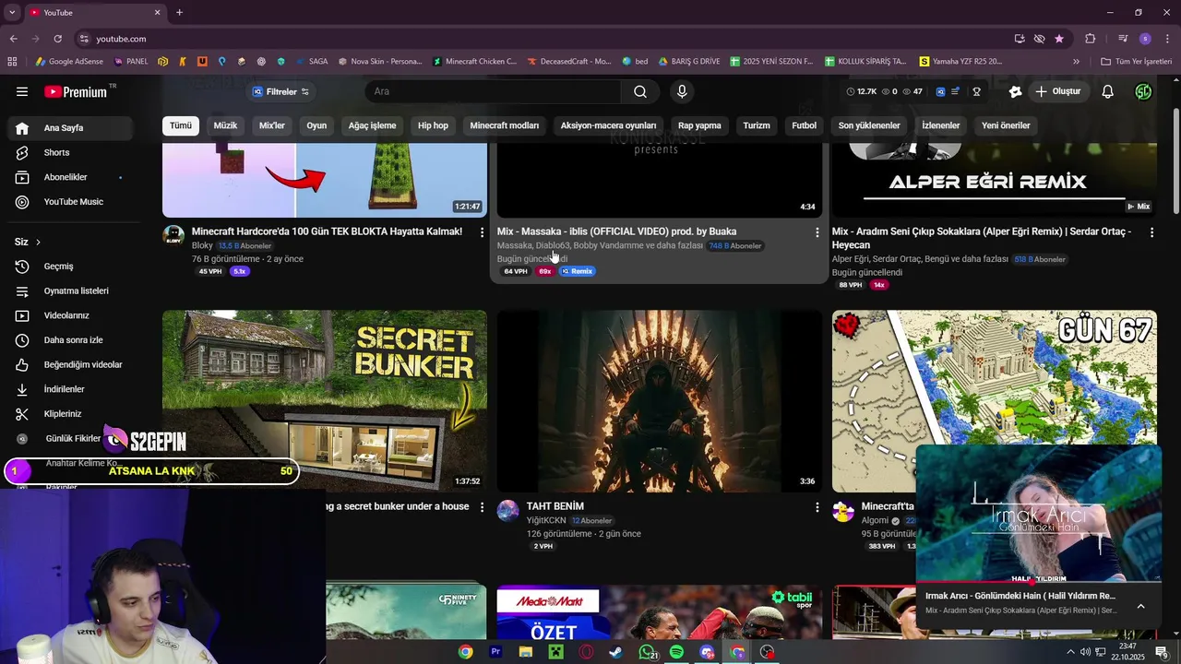Click the star-shaped icon beside Oluştur

coord(1015,91)
